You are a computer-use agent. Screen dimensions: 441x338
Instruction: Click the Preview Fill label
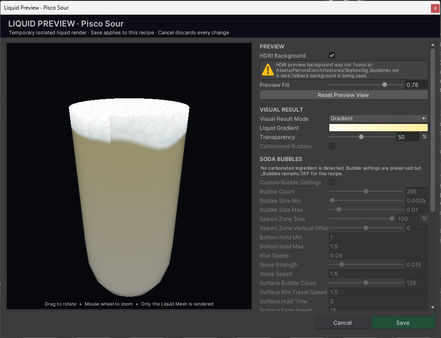click(274, 85)
